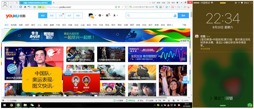The height and width of the screenshot is (109, 254).
Task: Open the 直播 channel link
Action: (52, 25)
